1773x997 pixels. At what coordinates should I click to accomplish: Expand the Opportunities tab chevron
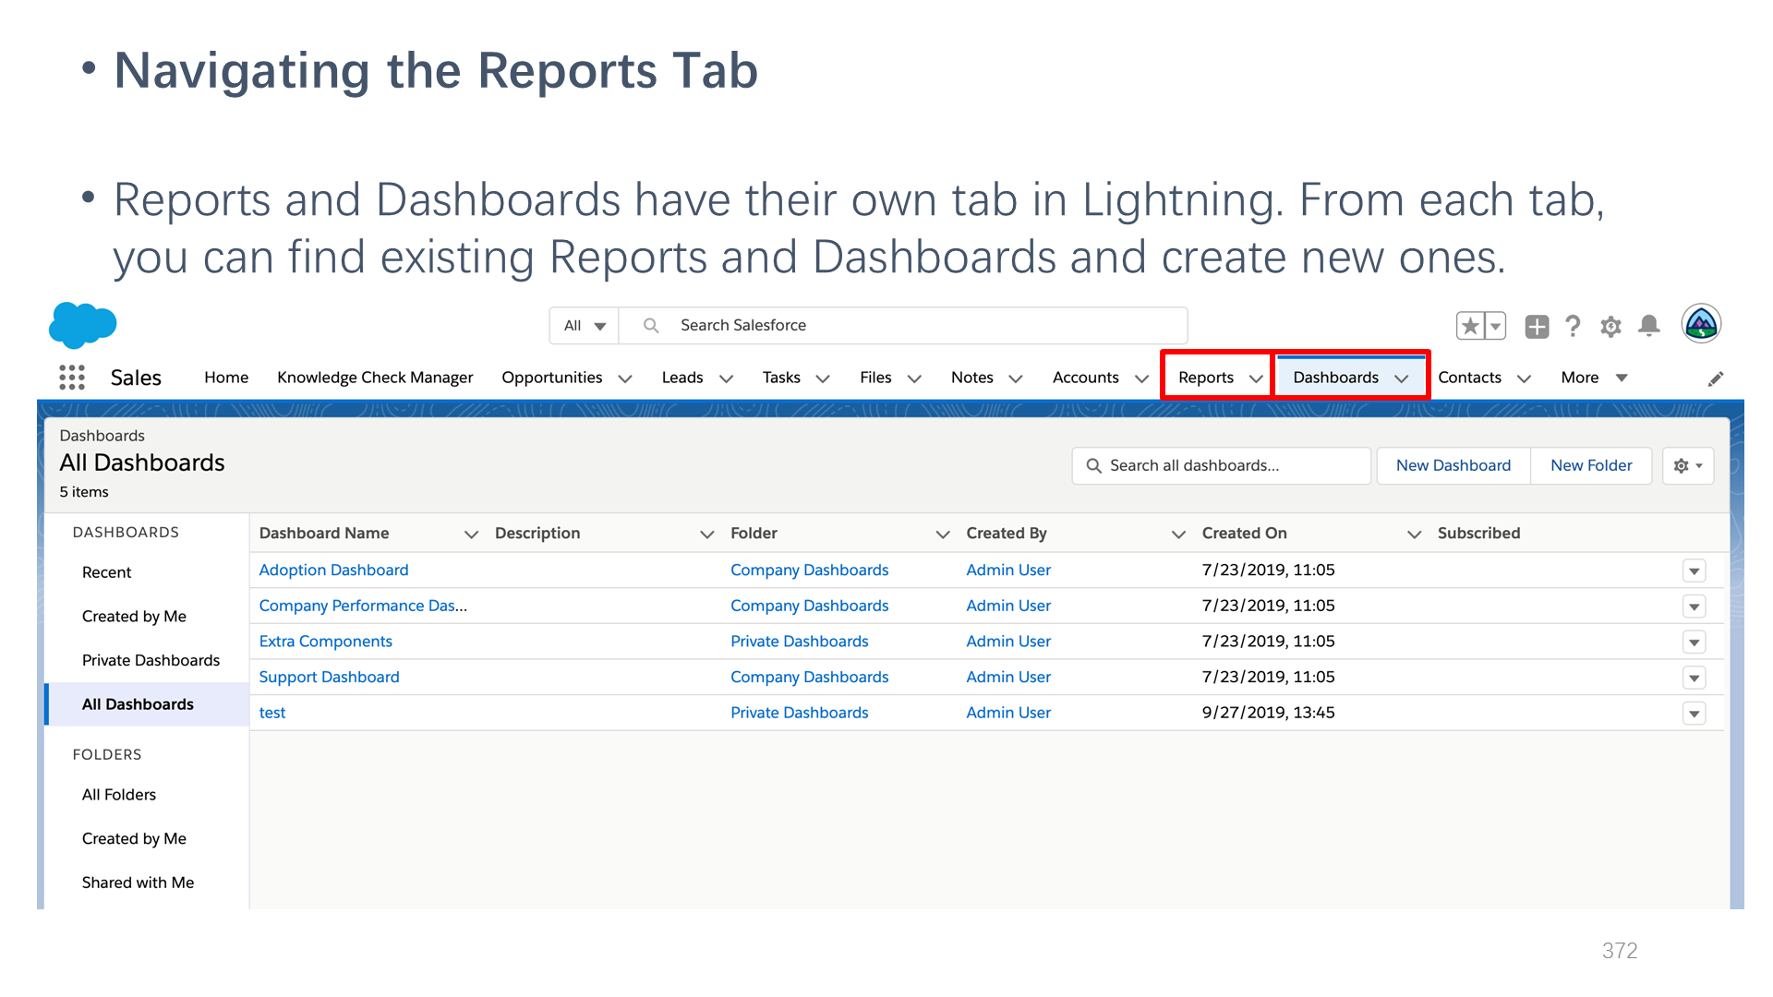click(x=625, y=378)
